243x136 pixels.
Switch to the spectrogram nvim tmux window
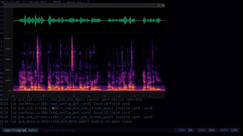point(59,130)
